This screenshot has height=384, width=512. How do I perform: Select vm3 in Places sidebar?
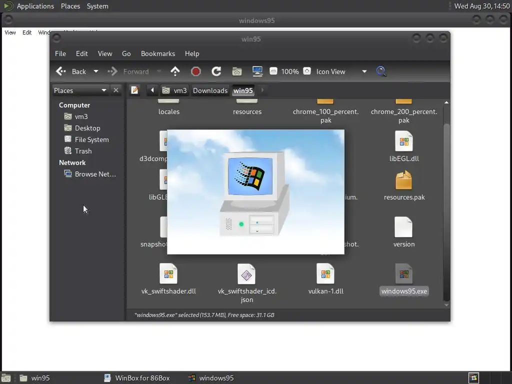(x=76, y=116)
